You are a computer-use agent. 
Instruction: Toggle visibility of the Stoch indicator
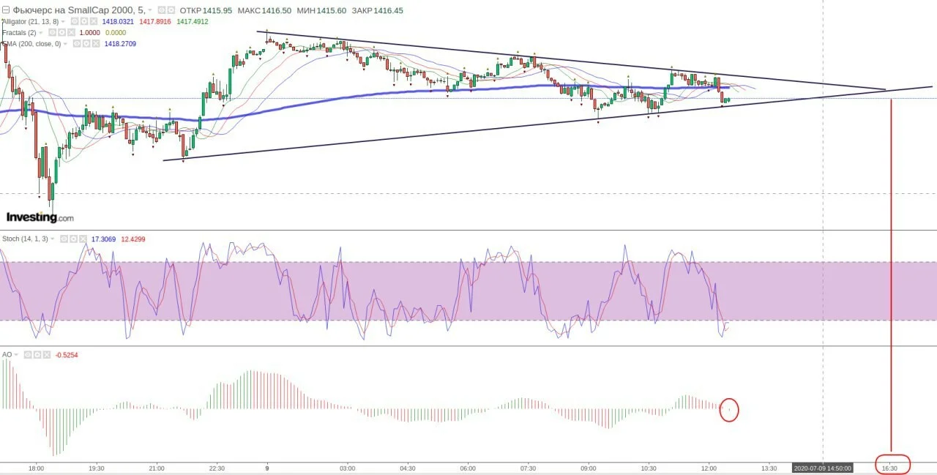64,239
